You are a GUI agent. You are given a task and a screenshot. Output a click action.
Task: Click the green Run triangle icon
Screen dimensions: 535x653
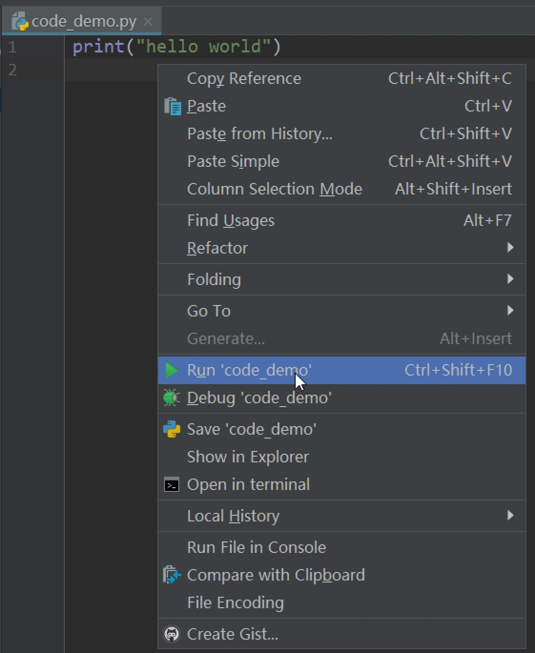click(x=171, y=370)
